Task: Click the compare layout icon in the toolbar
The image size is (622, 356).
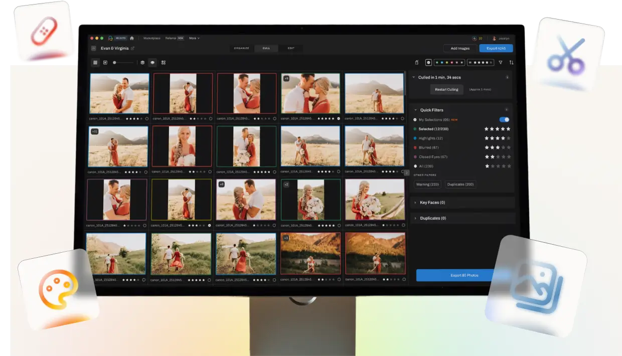Action: (164, 63)
